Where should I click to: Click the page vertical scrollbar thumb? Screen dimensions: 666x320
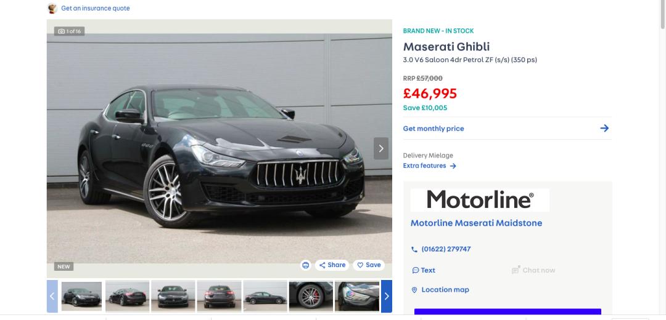(662, 15)
